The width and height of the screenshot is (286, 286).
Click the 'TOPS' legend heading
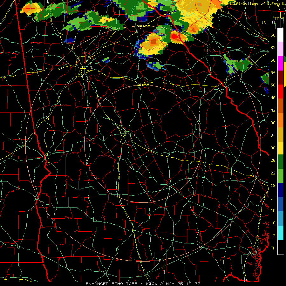pyautogui.click(x=279, y=19)
